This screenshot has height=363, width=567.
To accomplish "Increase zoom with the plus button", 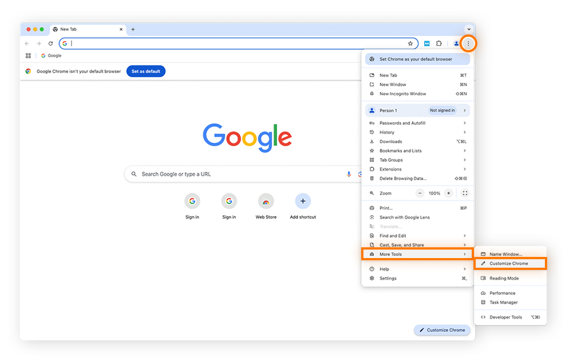I will click(448, 193).
